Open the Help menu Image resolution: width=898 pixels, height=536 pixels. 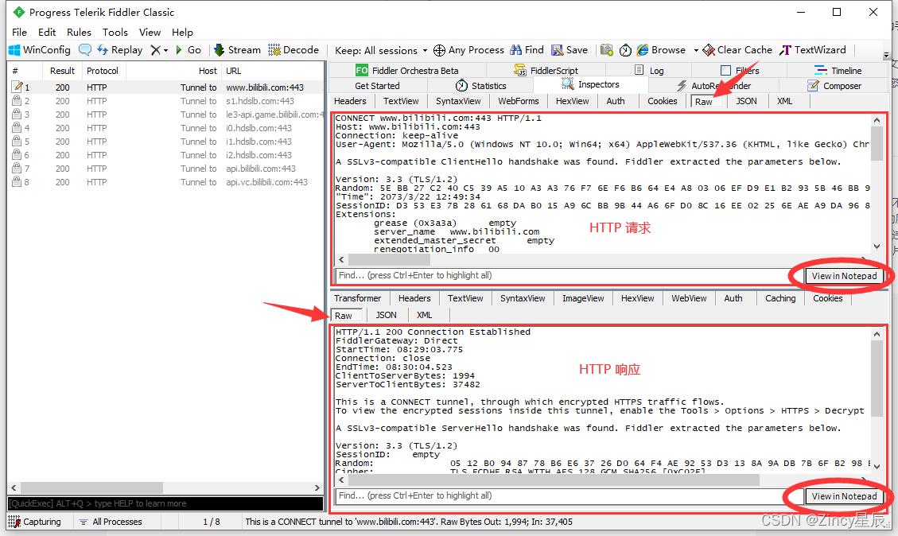click(x=182, y=32)
